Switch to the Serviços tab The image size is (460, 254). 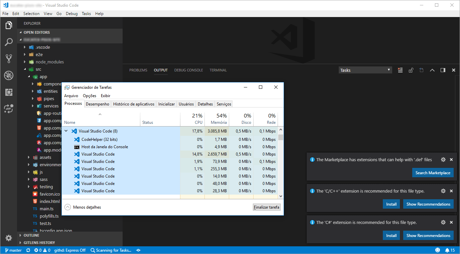(224, 104)
